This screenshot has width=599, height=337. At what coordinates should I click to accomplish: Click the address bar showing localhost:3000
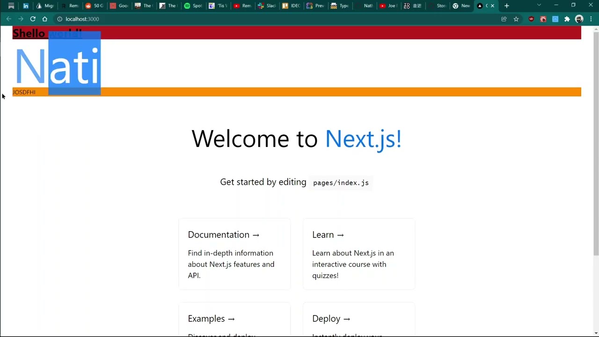click(276, 19)
